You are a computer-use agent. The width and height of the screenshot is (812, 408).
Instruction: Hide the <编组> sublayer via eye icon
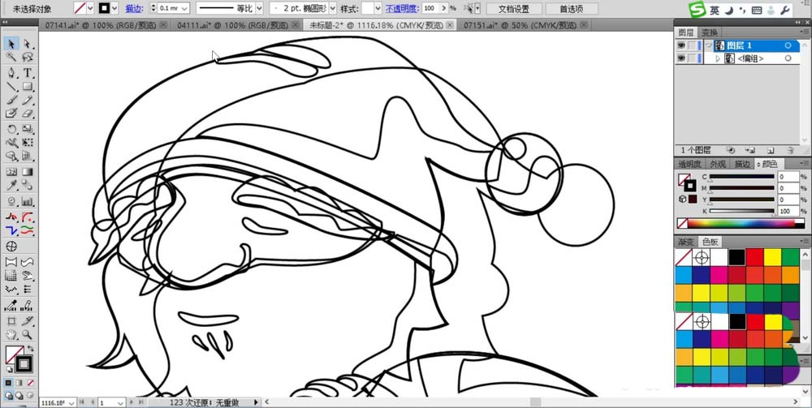point(681,59)
